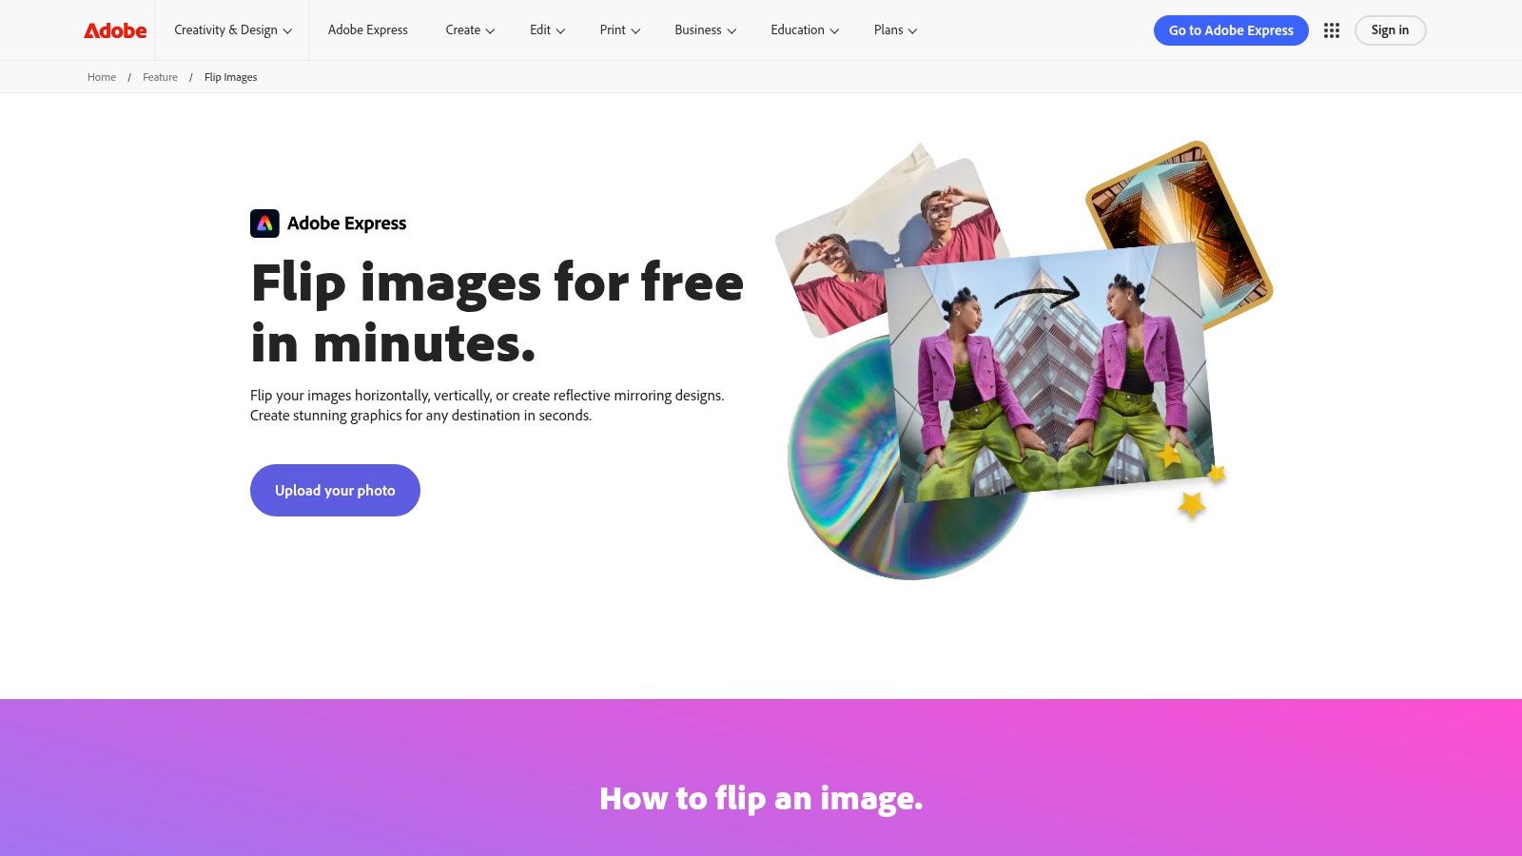This screenshot has height=856, width=1522.
Task: Expand the Edit dropdown menu
Action: [x=547, y=30]
